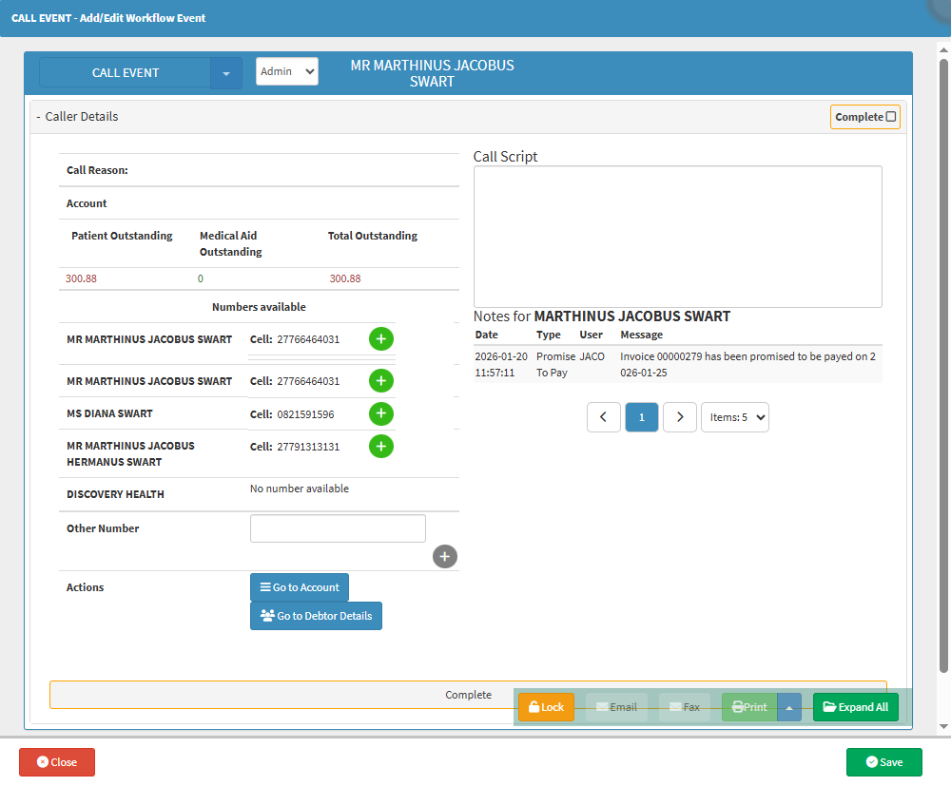Screen dimensions: 951x786
Task: Go to previous notes page
Action: point(603,417)
